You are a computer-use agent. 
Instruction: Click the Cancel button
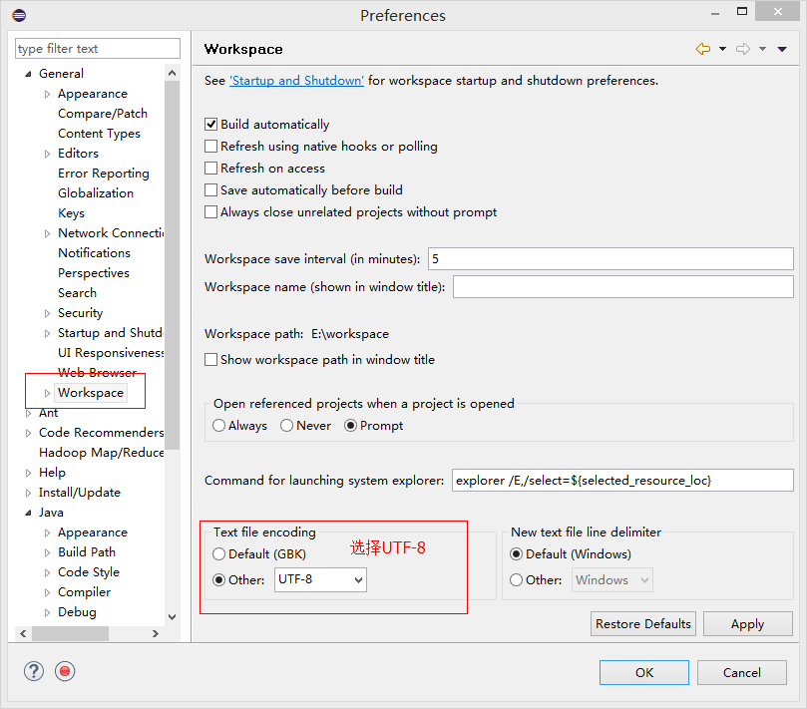click(x=741, y=672)
